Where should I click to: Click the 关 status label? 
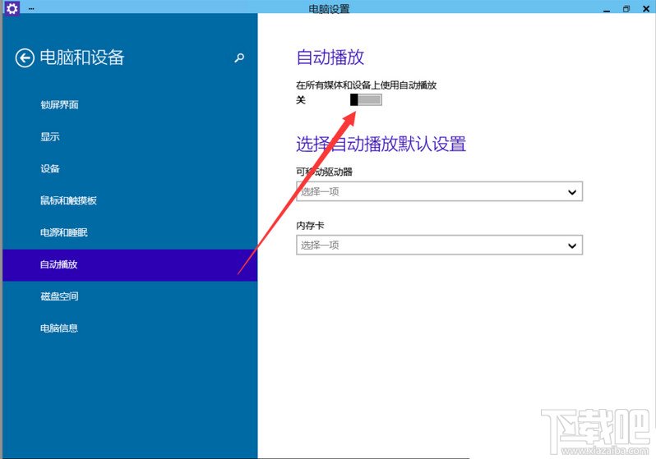pos(301,100)
